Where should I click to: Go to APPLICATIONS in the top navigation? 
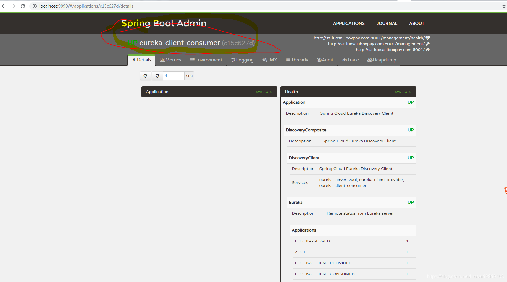pyautogui.click(x=349, y=23)
